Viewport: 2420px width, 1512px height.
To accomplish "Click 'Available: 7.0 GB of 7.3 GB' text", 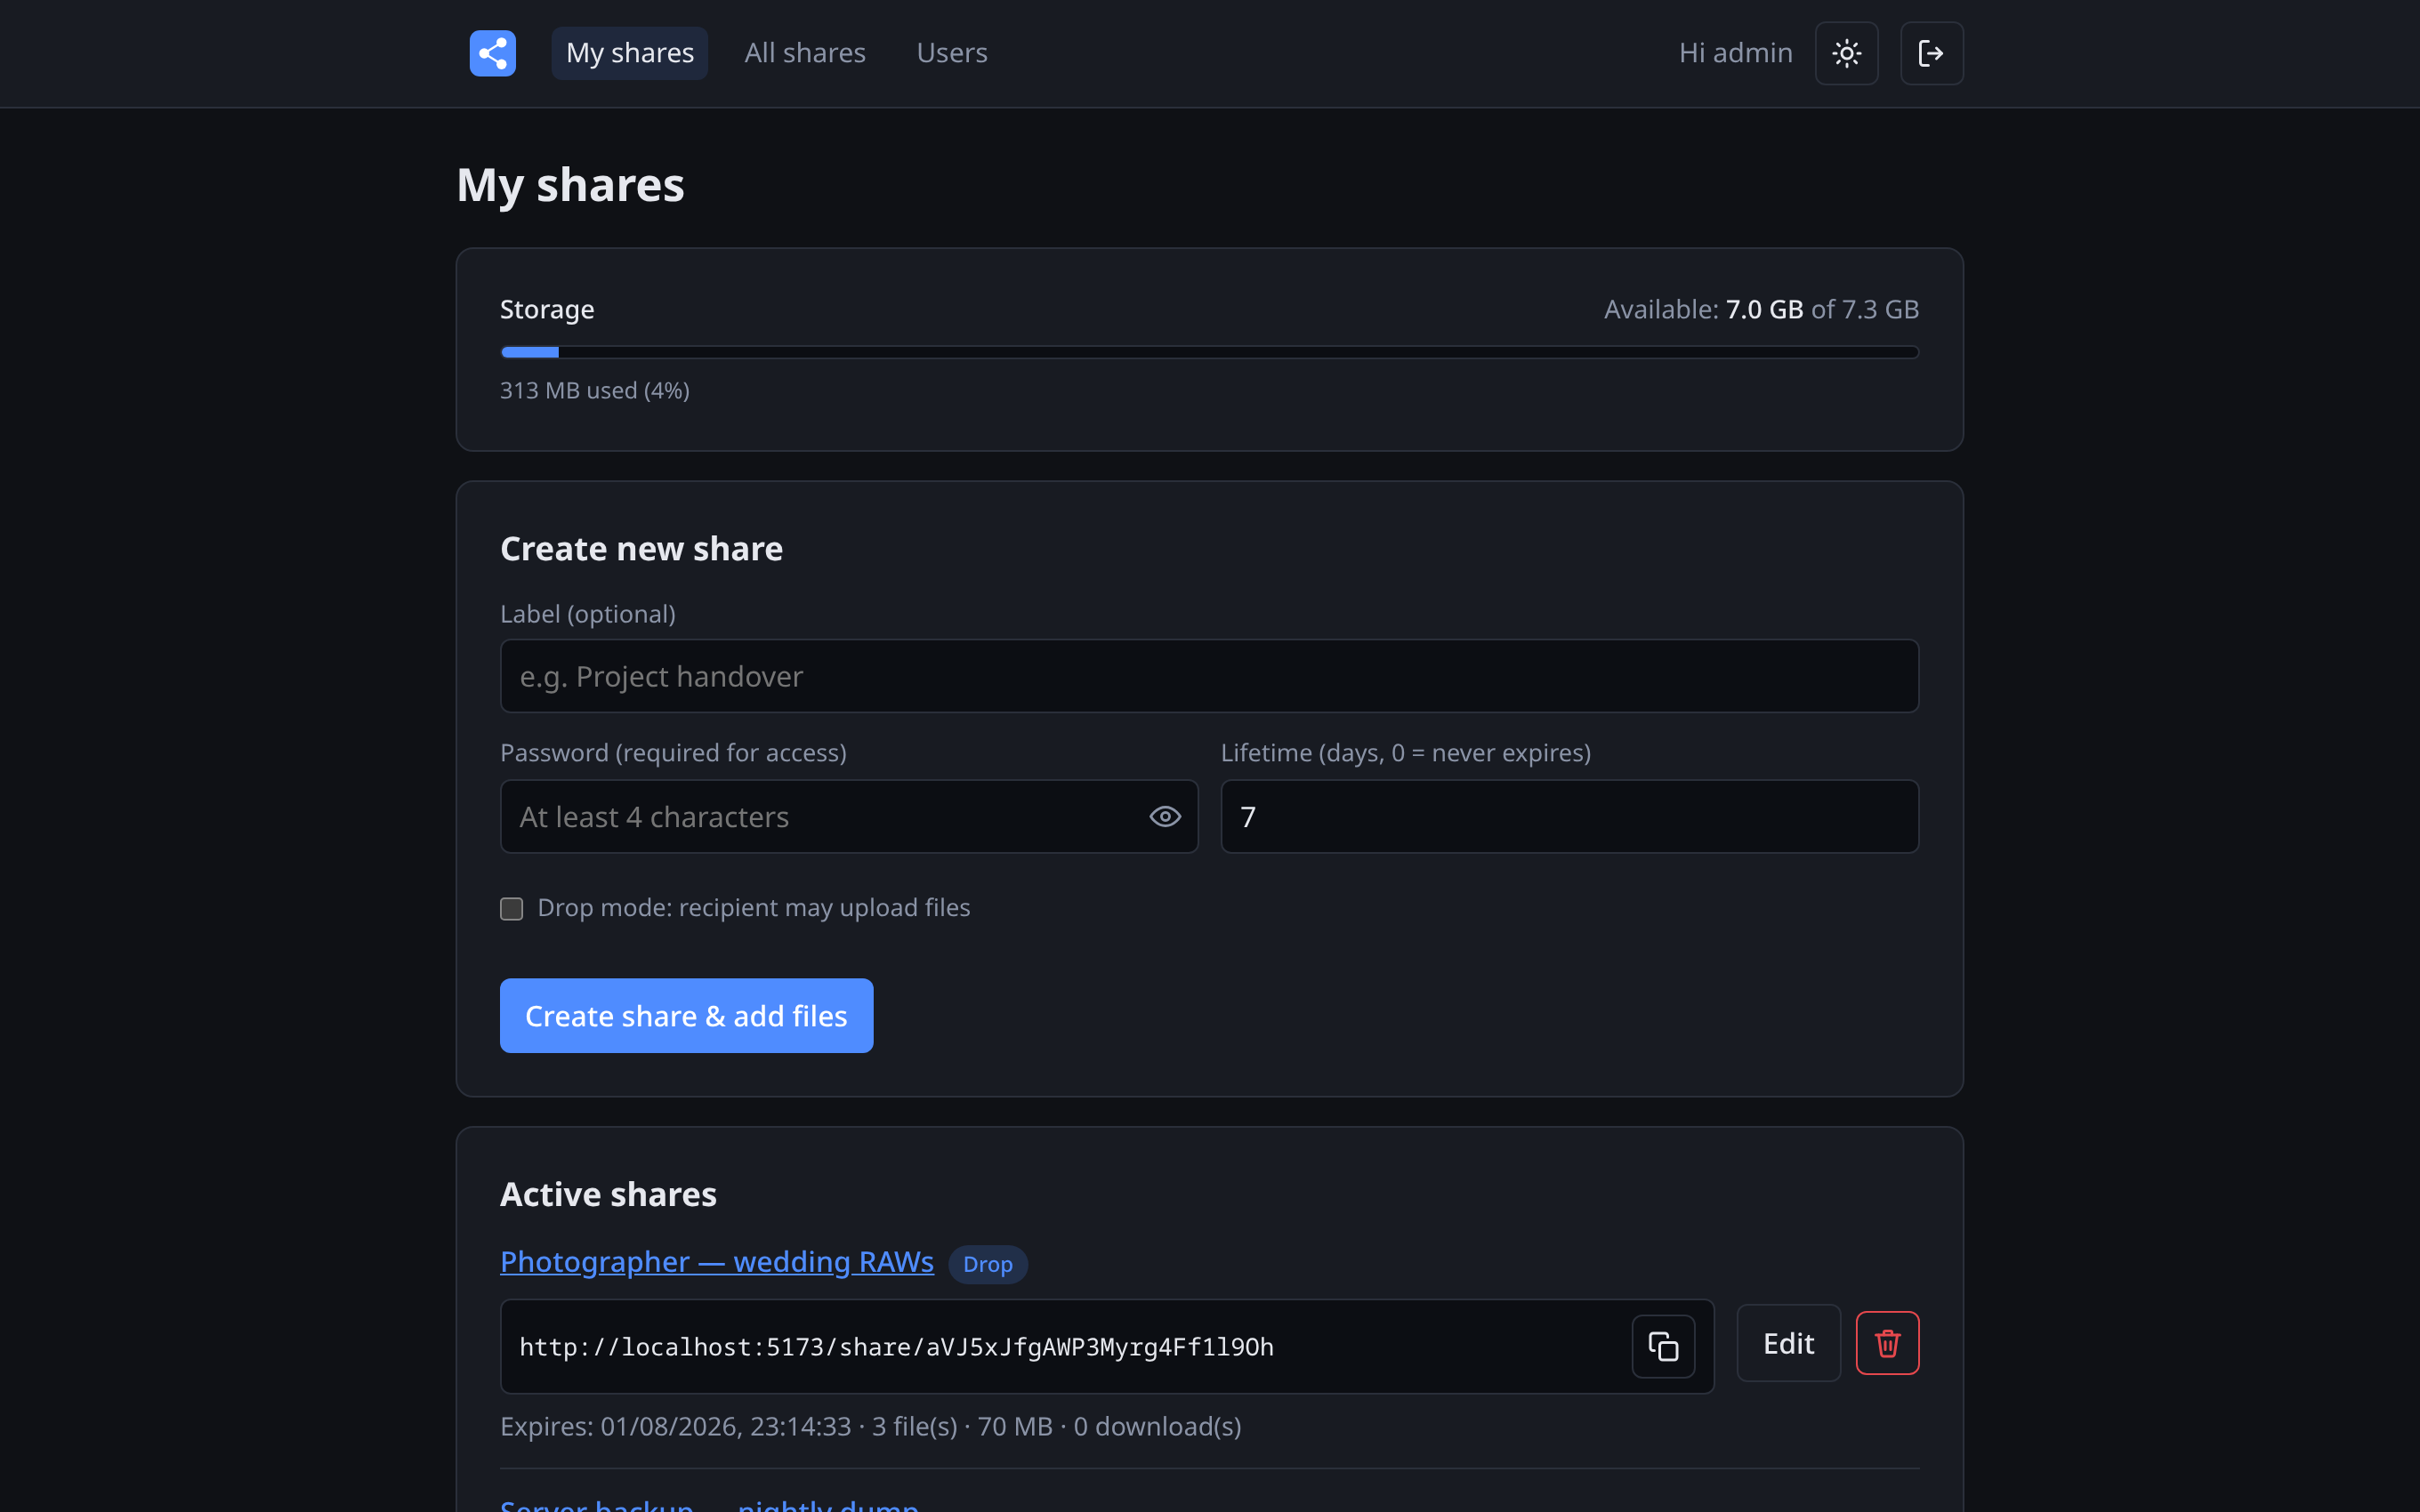I will 1761,309.
